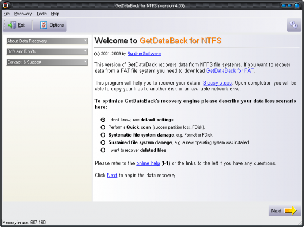Click the Exit door icon
Screen dimensions: 304x227
12,25
